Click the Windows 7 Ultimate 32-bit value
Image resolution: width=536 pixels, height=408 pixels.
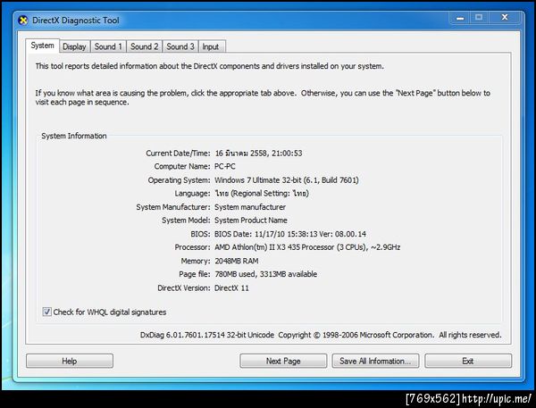[287, 180]
